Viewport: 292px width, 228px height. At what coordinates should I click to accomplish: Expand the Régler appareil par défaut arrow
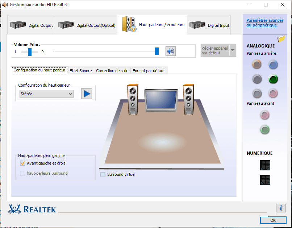pos(233,50)
